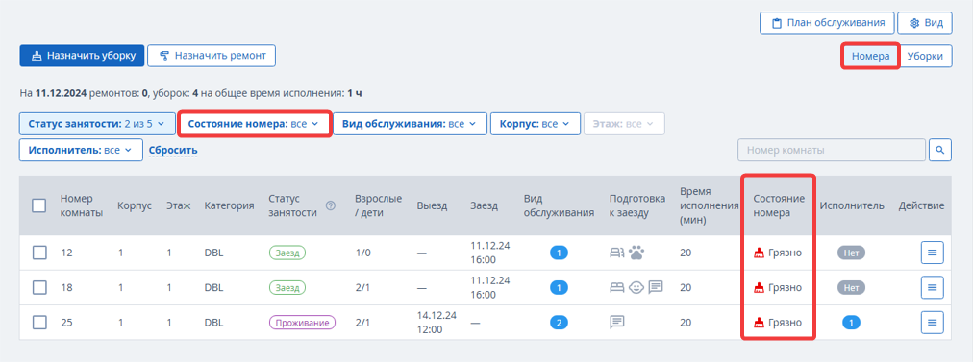This screenshot has height=362, width=973.
Task: Click the red broom icon for room 18
Action: click(759, 288)
